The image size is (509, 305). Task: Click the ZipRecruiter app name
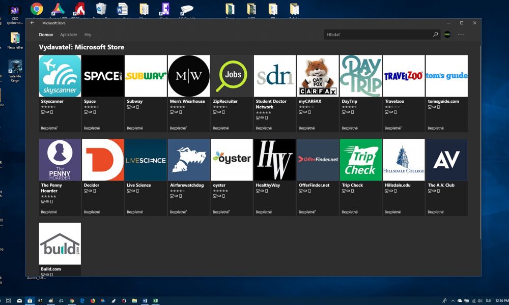coord(225,101)
